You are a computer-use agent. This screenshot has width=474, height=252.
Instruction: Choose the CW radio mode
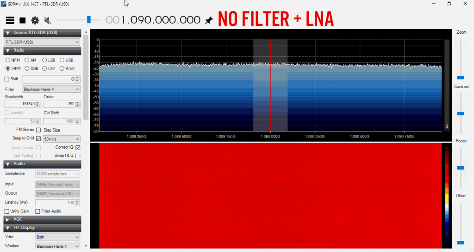click(x=45, y=68)
